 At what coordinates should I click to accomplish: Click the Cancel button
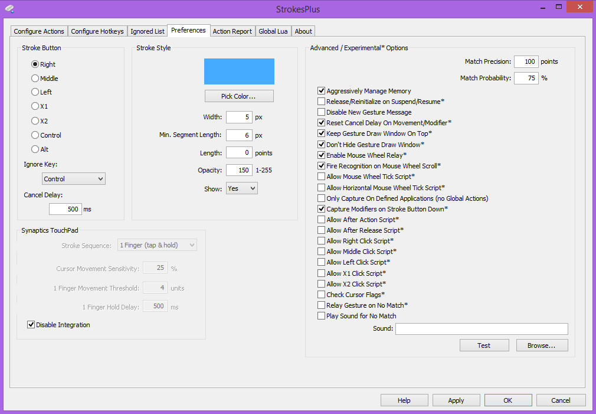(561, 400)
